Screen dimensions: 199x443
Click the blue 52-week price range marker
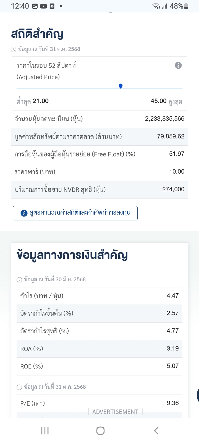click(x=121, y=86)
